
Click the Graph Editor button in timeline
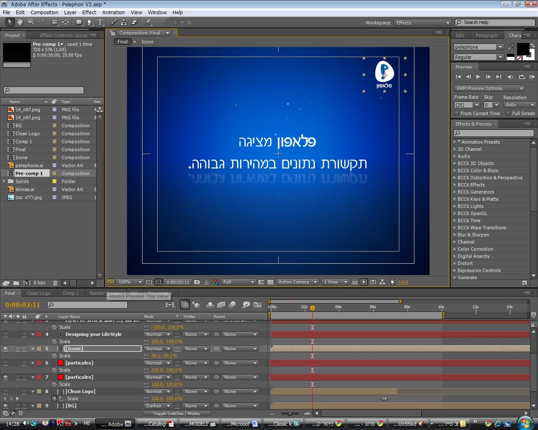(257, 304)
